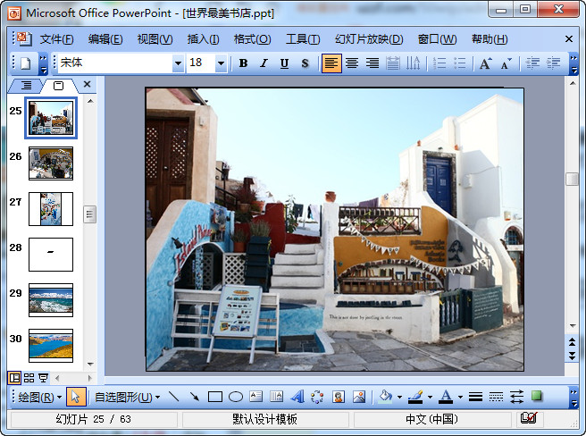Select slide 29 thumbnail
This screenshot has height=436, width=586.
click(51, 299)
